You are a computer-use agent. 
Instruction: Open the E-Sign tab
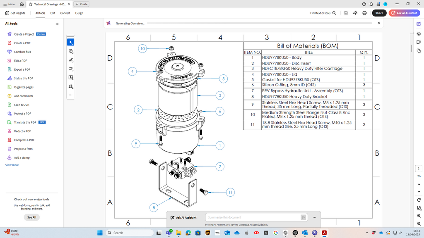click(79, 13)
